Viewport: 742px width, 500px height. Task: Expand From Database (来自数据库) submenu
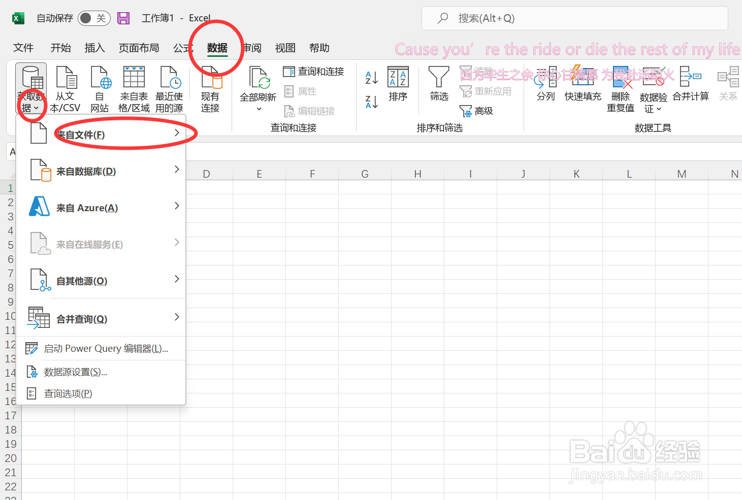tap(101, 171)
